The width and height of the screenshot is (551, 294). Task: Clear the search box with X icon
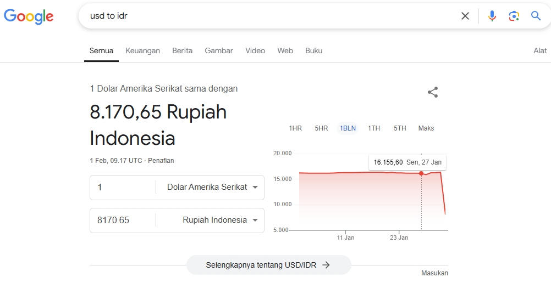465,16
